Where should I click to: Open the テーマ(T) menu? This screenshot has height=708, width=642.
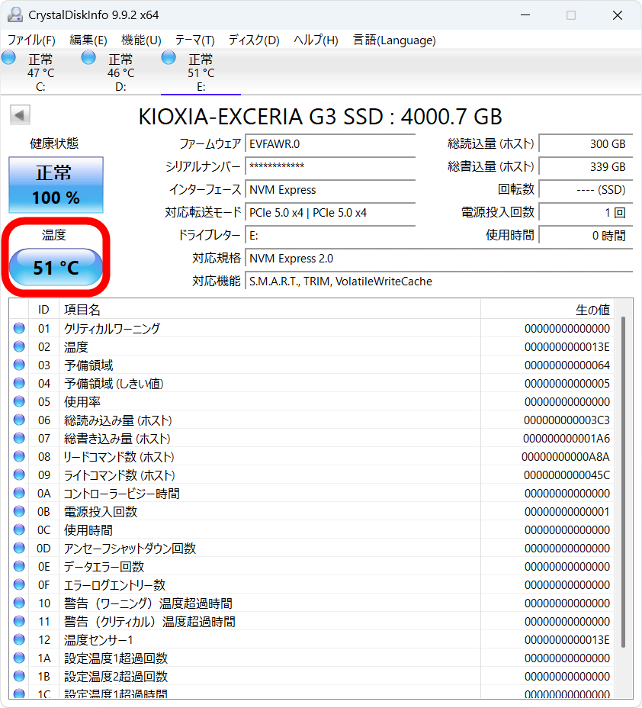tap(195, 40)
